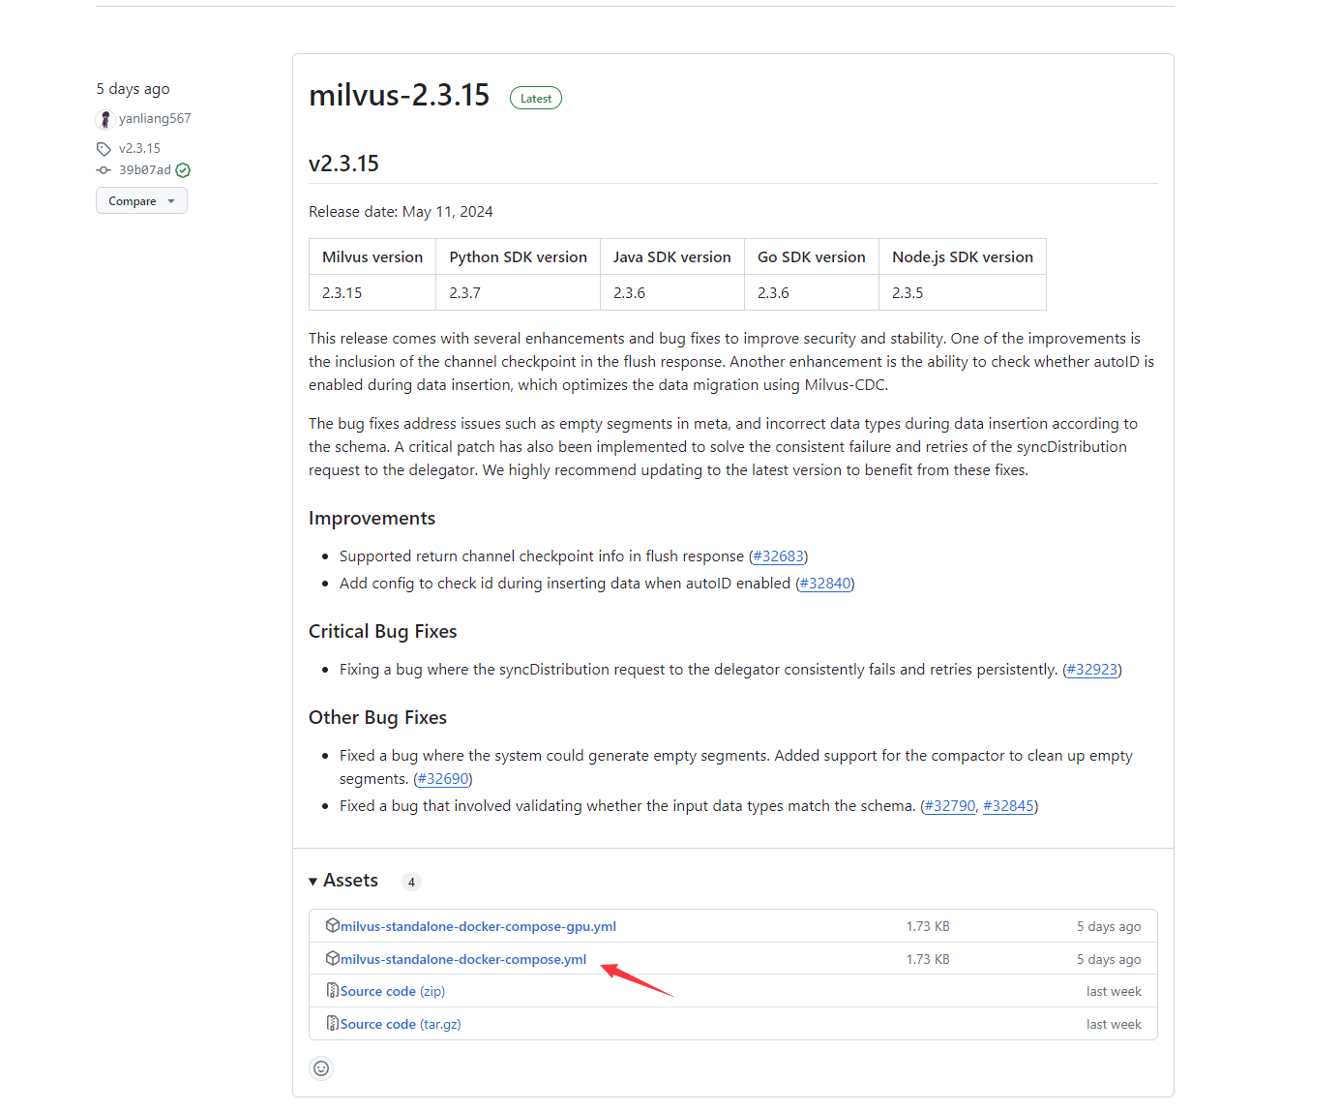
Task: Open pull request #32790
Action: [949, 806]
